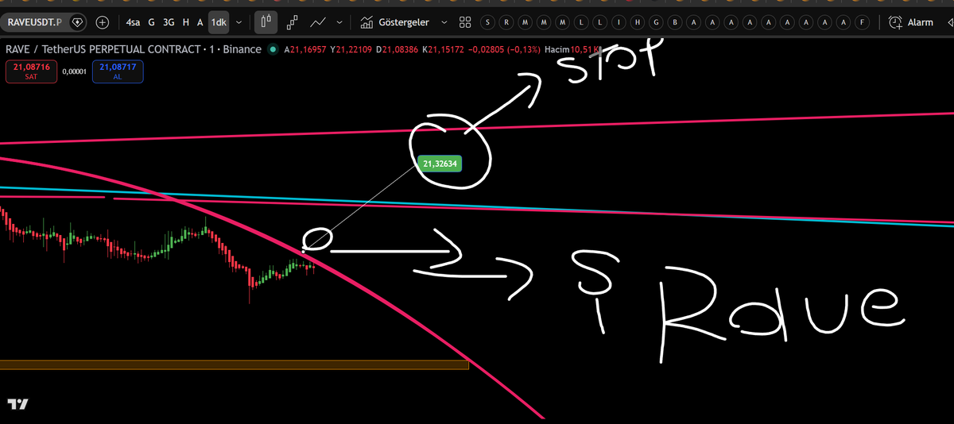Image resolution: width=954 pixels, height=424 pixels.
Task: Add a symbol with the plus icon
Action: click(103, 22)
